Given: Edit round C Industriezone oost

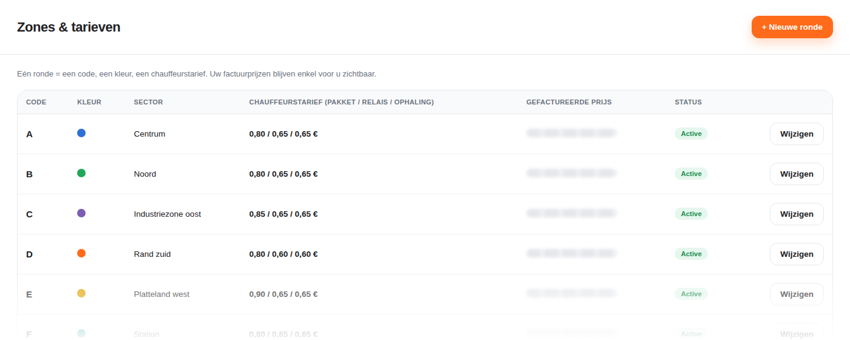Looking at the screenshot, I should click(x=797, y=214).
